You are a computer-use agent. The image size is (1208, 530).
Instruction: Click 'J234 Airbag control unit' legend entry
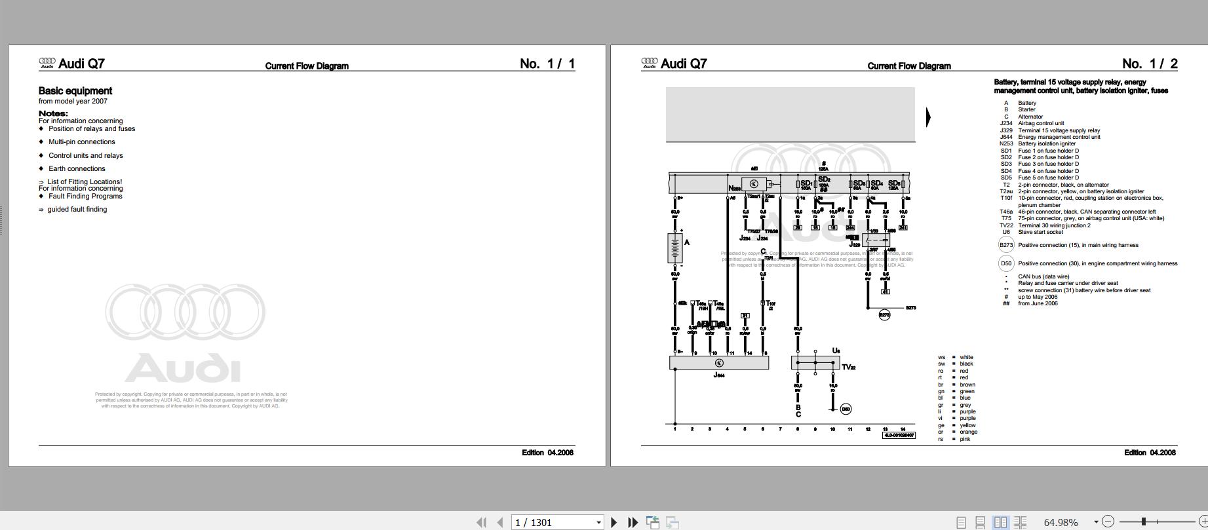pyautogui.click(x=1032, y=123)
